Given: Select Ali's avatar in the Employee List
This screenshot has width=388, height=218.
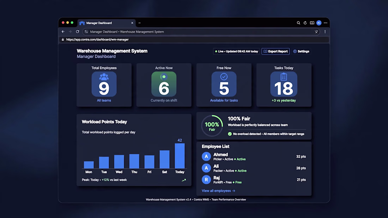Looking at the screenshot, I should 206,168.
